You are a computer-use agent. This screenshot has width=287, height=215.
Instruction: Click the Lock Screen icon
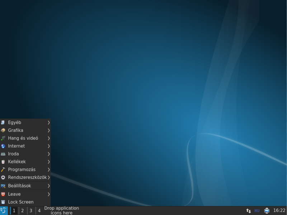click(3, 202)
